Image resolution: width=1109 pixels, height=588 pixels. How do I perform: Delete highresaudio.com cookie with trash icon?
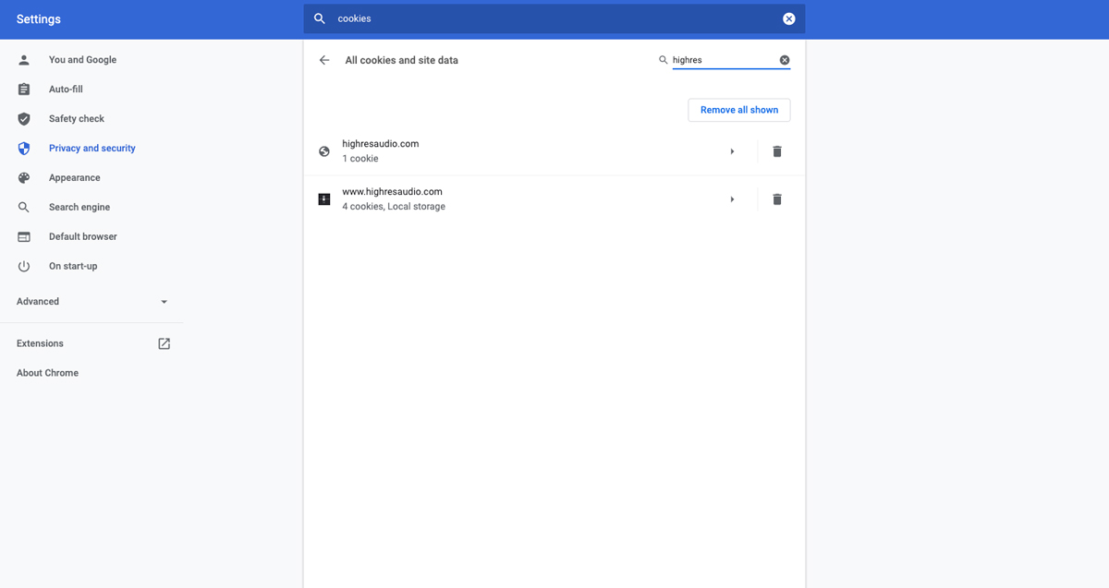[x=777, y=151]
